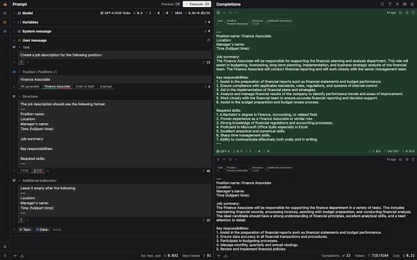This screenshot has width=417, height=260.
Task: Open the folder icon in left sidebar
Action: point(5,13)
